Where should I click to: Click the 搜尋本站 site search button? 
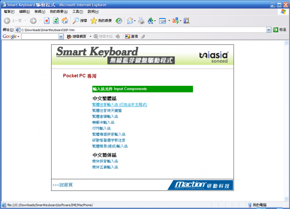[103, 37]
